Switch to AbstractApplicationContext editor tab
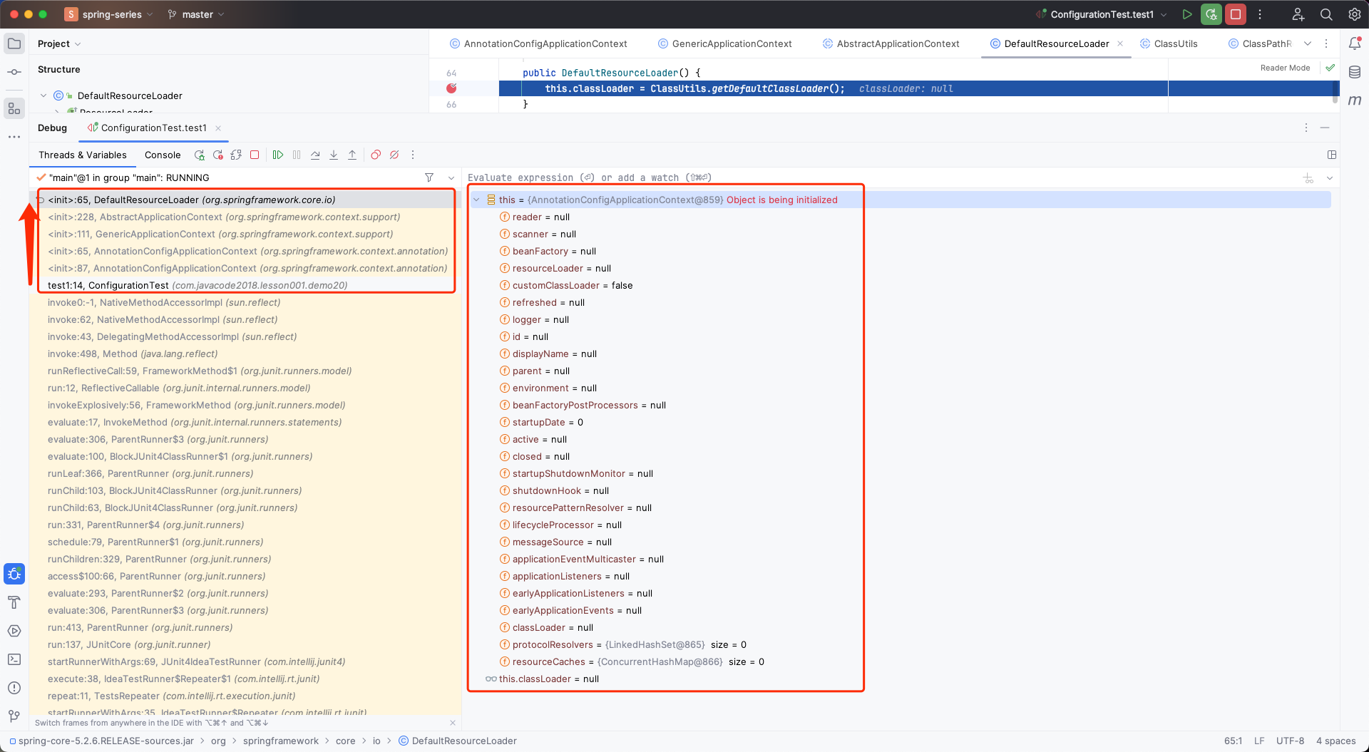Viewport: 1369px width, 752px height. (898, 43)
